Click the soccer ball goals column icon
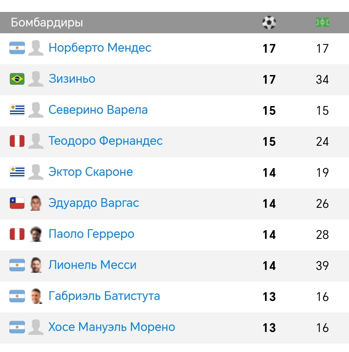 (x=269, y=23)
